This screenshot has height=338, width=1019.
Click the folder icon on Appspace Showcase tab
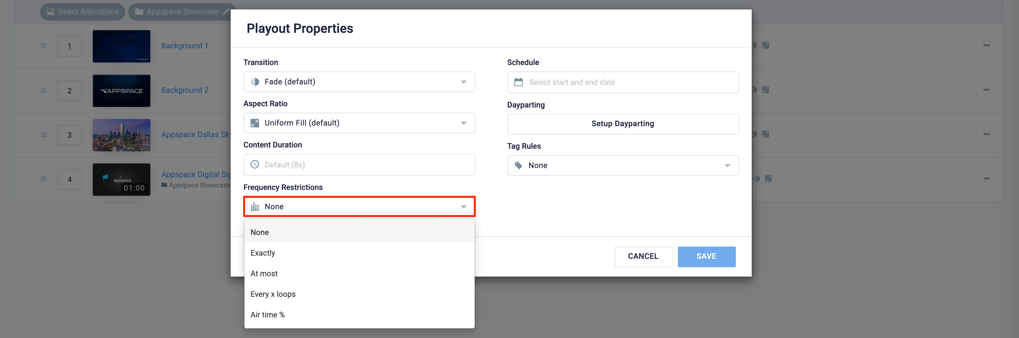tap(139, 12)
